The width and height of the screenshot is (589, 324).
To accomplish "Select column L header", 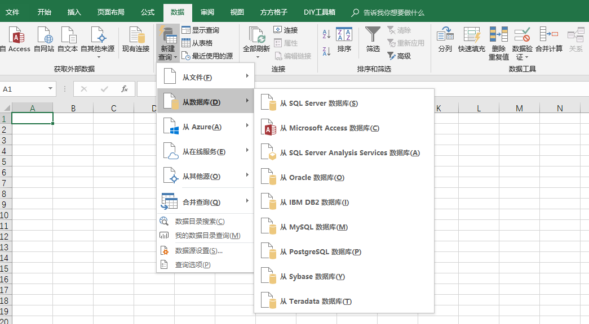I will 479,108.
